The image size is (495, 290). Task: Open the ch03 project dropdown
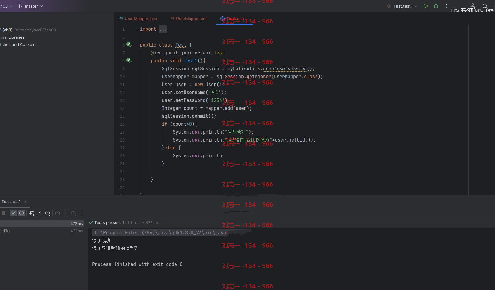point(6,6)
